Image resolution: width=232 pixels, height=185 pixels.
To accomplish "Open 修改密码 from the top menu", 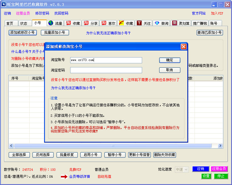I will 42,13.
